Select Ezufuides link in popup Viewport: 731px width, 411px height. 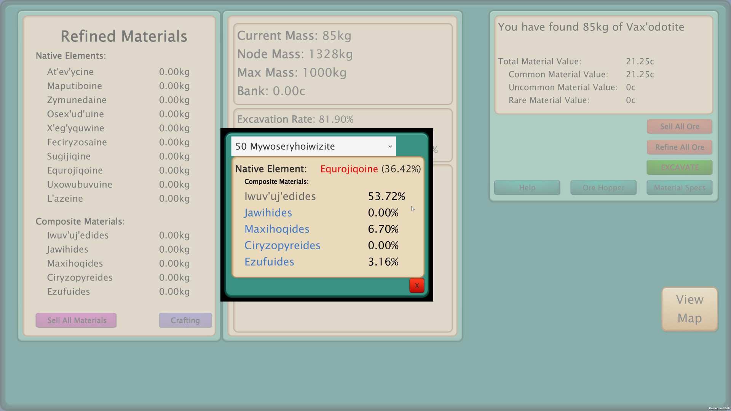[x=269, y=262]
